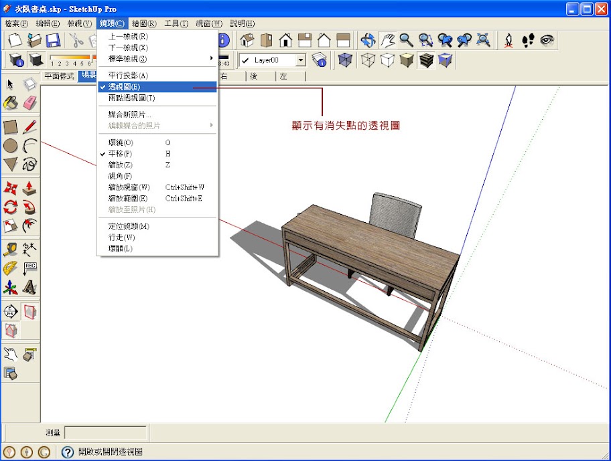
Task: Open the 工具(T) menu
Action: coord(176,23)
